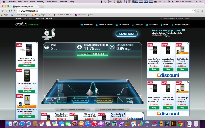Click the ping arrows icon
Image resolution: width=205 pixels, height=128 pixels.
coord(47,47)
